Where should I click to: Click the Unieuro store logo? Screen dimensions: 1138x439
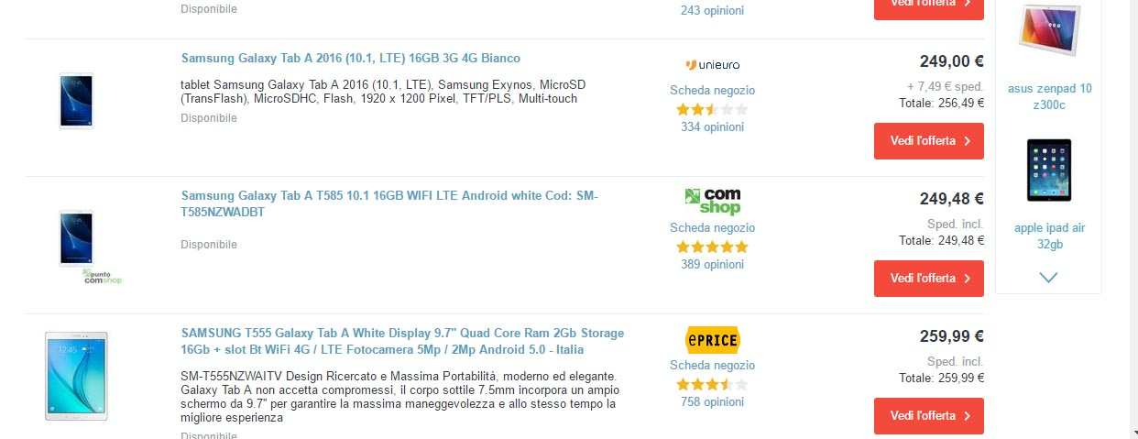[712, 65]
